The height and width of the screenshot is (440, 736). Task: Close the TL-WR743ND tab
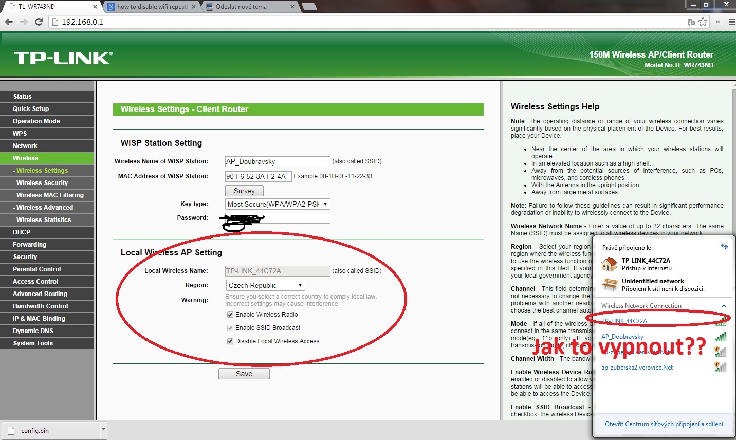point(95,7)
